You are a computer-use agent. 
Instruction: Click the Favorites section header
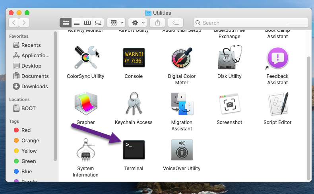(x=19, y=36)
